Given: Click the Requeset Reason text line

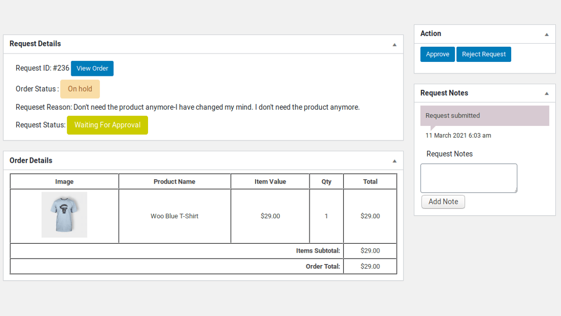Looking at the screenshot, I should click(x=188, y=108).
